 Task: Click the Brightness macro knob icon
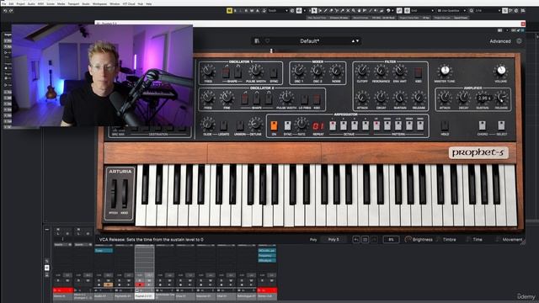[408, 239]
